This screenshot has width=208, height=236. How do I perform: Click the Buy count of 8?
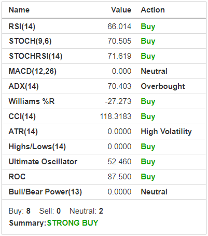28,211
